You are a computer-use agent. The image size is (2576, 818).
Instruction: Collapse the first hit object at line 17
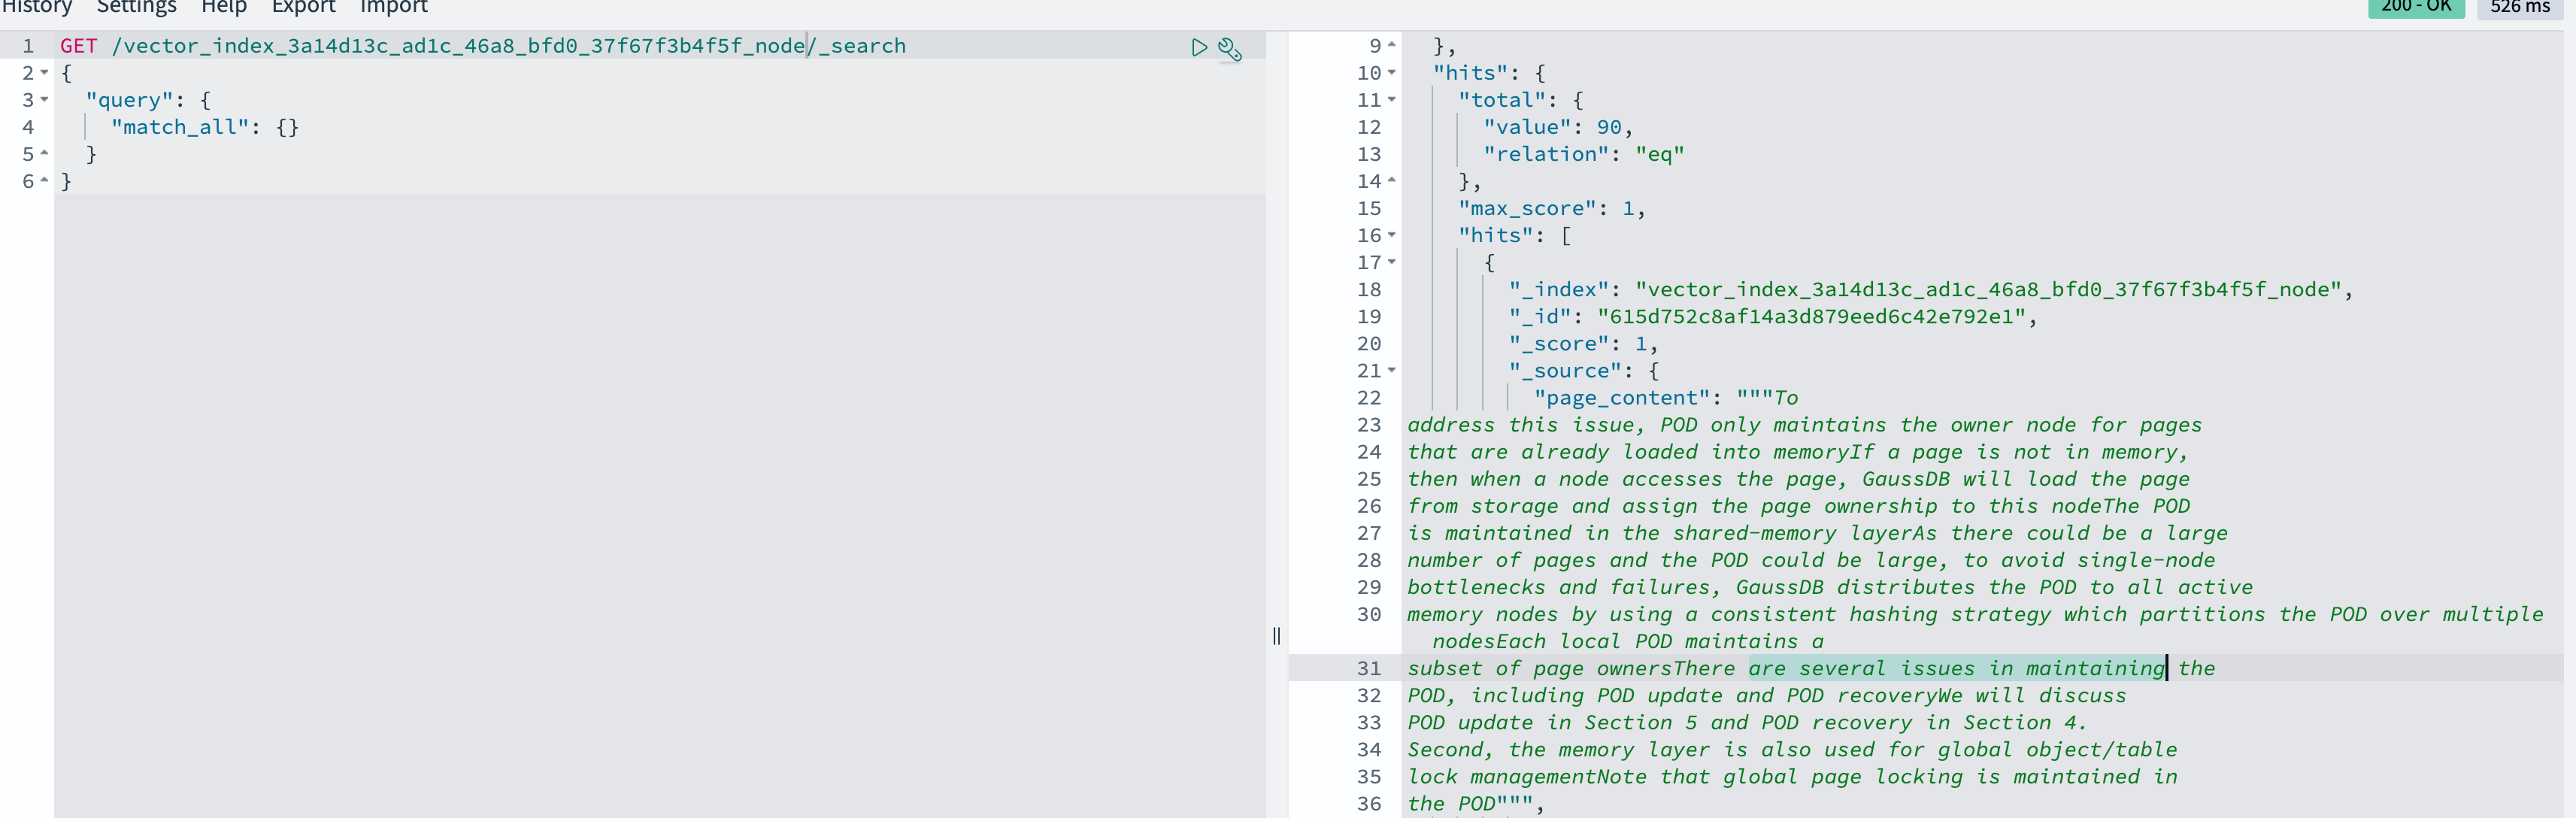(x=1392, y=262)
